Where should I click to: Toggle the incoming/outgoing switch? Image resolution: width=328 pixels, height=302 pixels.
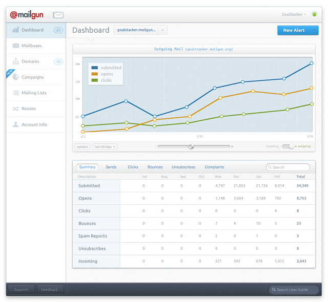tap(288, 146)
